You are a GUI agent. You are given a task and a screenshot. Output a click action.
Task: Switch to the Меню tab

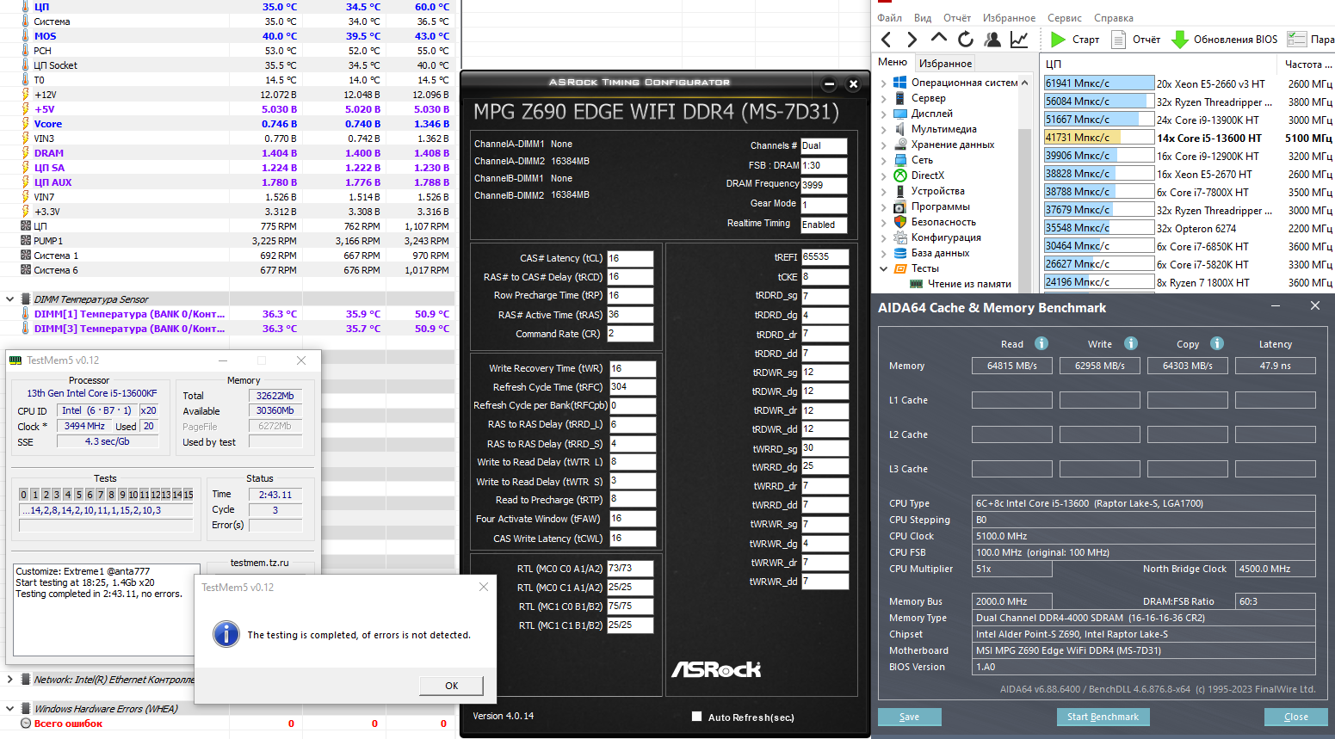tap(893, 62)
